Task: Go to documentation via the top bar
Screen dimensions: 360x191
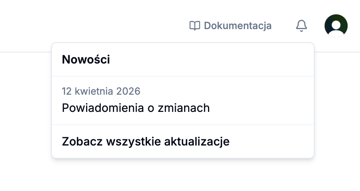Action: (230, 26)
